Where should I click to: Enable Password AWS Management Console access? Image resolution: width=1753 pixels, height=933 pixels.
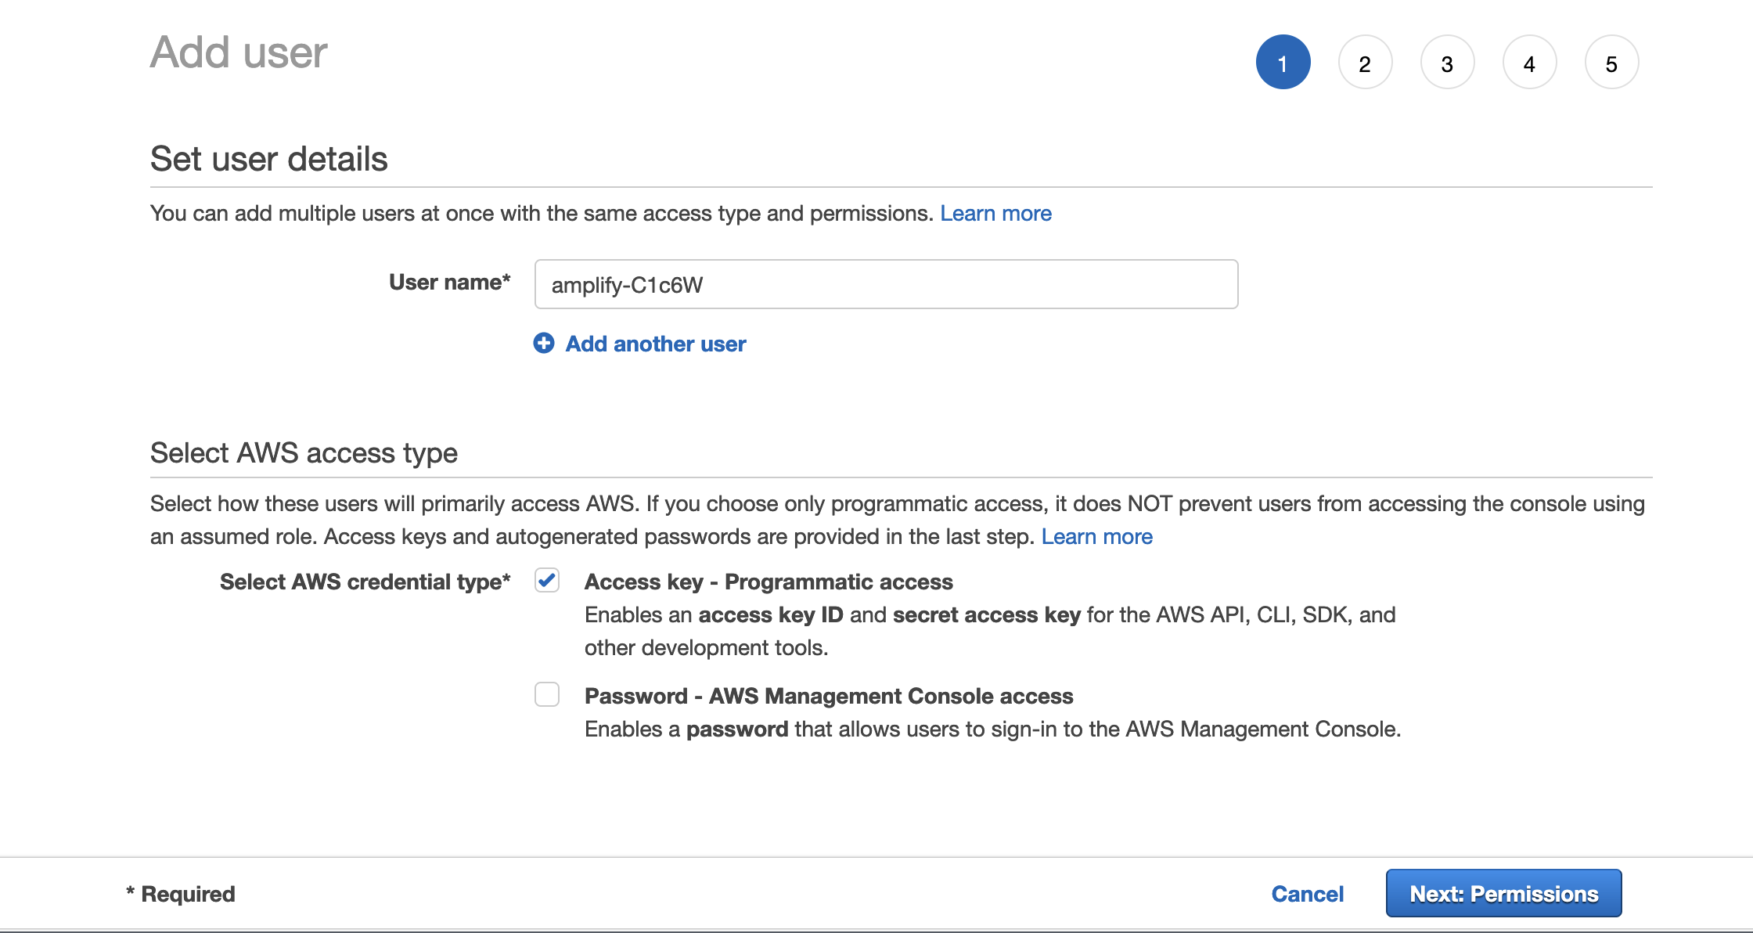[547, 694]
